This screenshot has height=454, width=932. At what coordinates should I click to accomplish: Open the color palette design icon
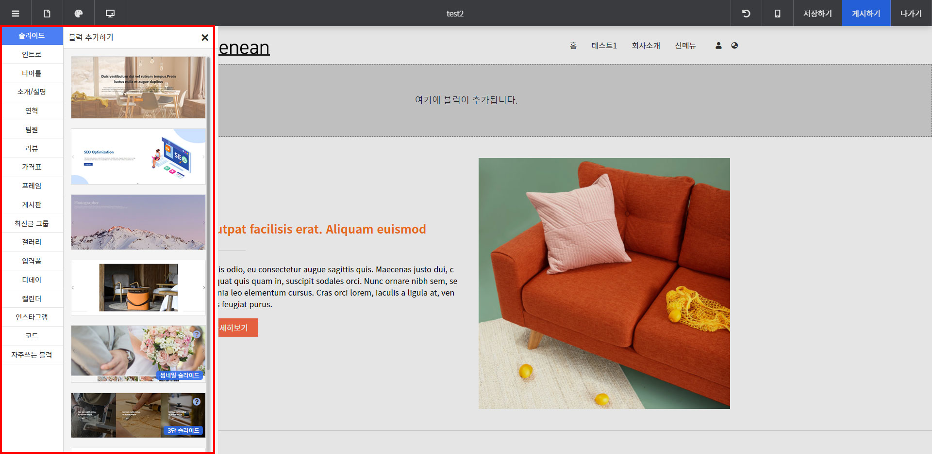pos(79,14)
